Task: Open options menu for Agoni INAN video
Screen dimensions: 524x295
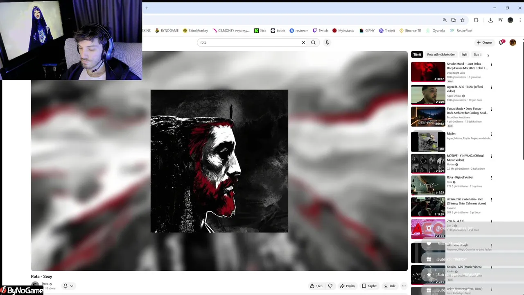Action: 491,87
